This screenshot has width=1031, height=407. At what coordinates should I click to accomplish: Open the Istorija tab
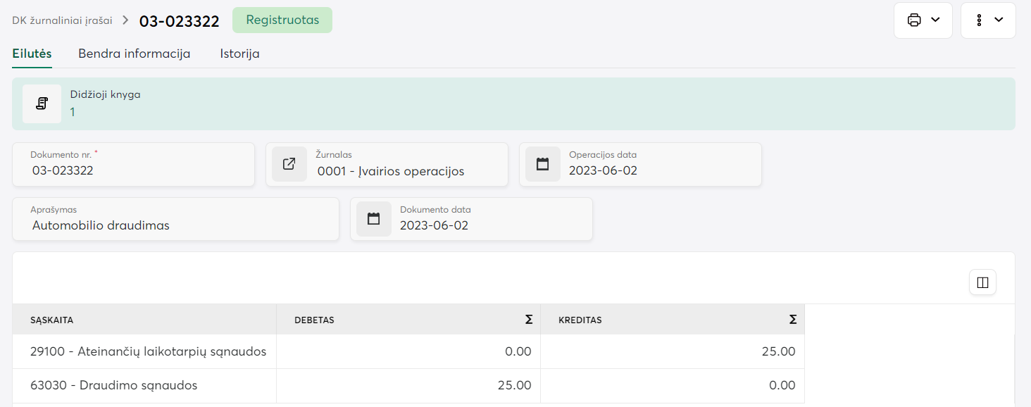(239, 54)
